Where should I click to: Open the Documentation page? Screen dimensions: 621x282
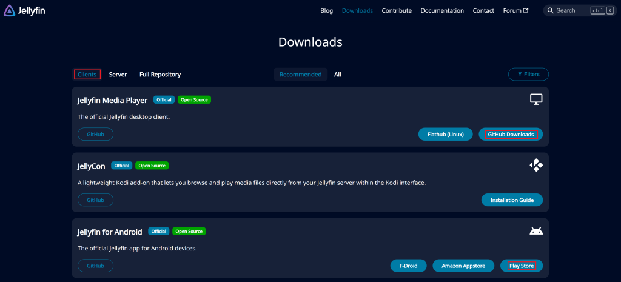(442, 11)
